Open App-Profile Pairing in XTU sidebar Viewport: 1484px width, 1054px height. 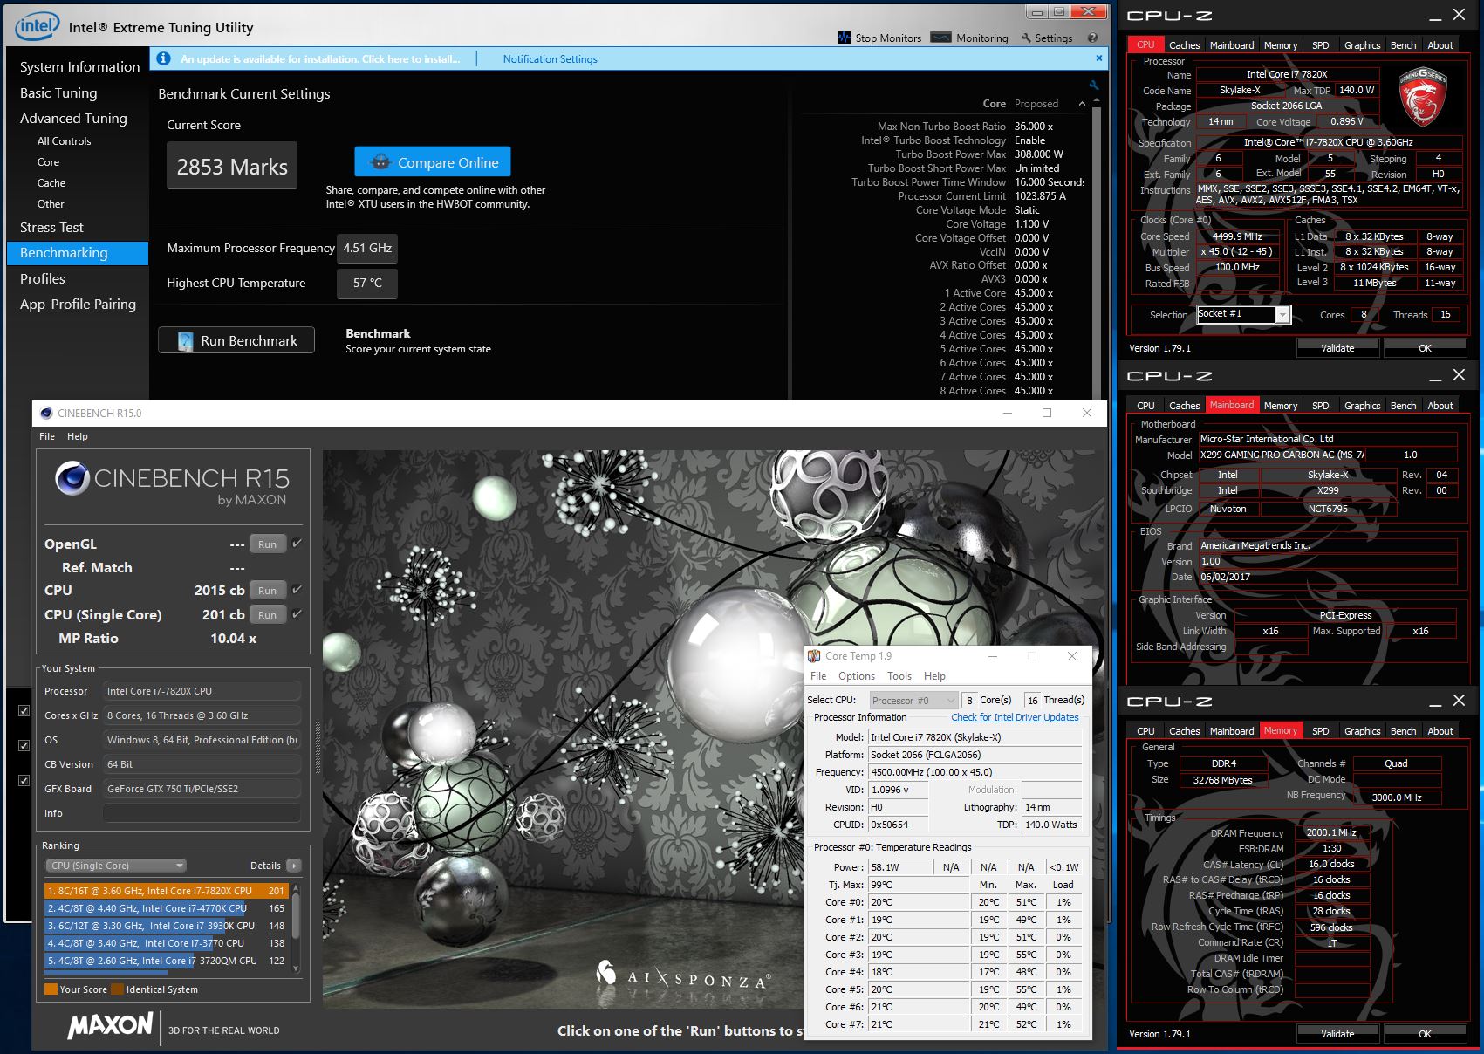(x=78, y=304)
